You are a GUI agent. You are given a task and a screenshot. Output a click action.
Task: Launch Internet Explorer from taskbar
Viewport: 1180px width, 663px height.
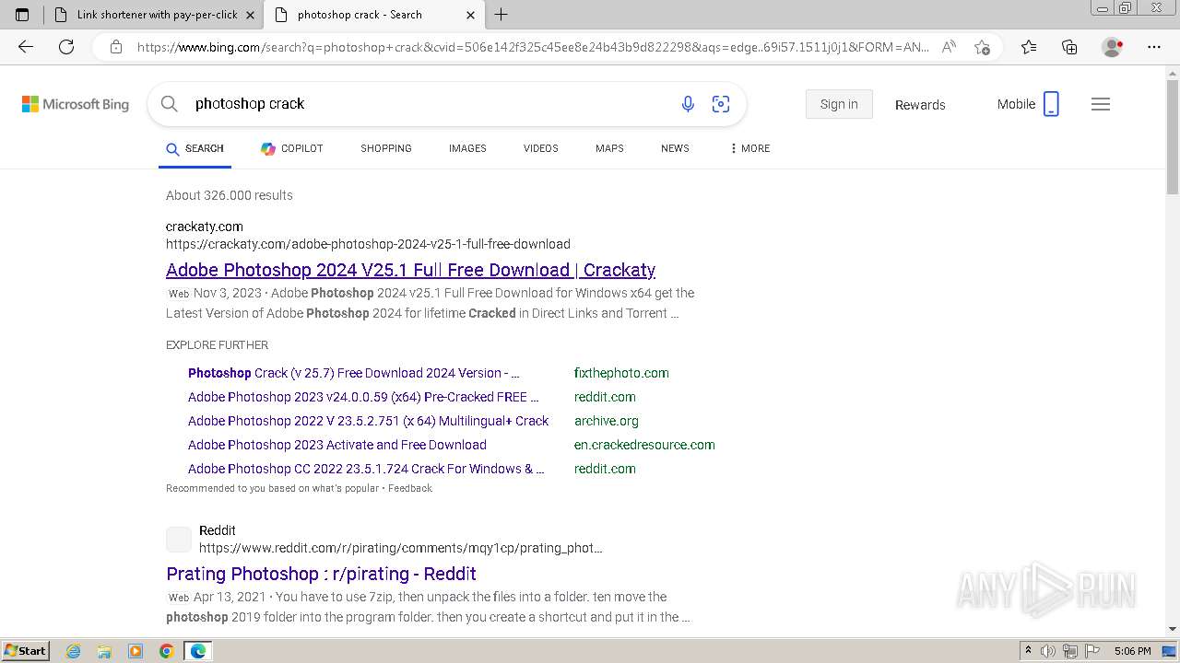pyautogui.click(x=74, y=651)
